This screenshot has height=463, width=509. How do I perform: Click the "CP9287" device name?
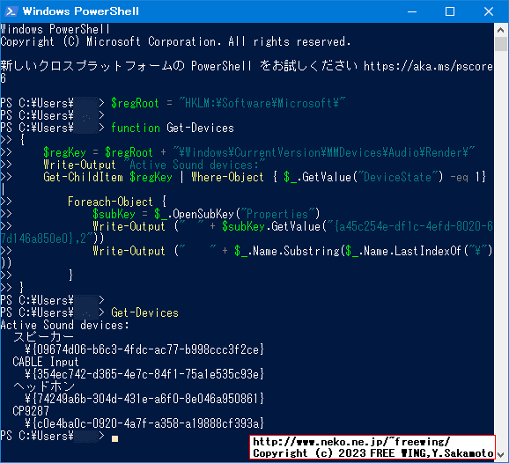(x=31, y=411)
